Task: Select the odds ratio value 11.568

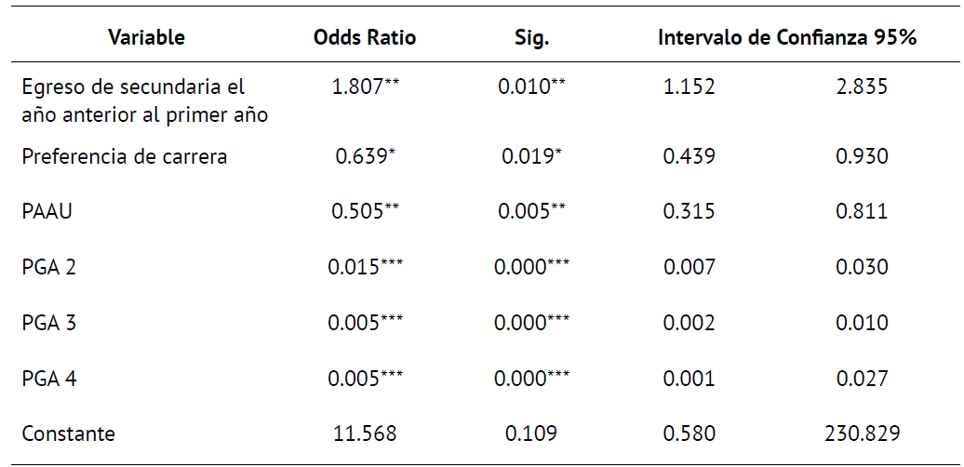Action: 365,434
